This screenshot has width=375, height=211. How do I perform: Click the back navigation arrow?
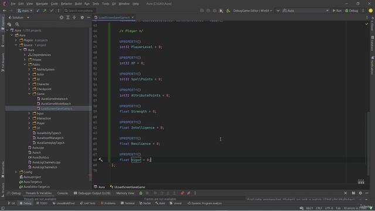[5, 11]
